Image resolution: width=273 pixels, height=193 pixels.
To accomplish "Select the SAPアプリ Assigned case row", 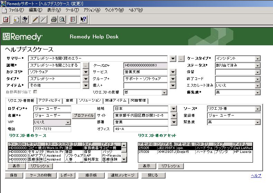I will [65, 156].
